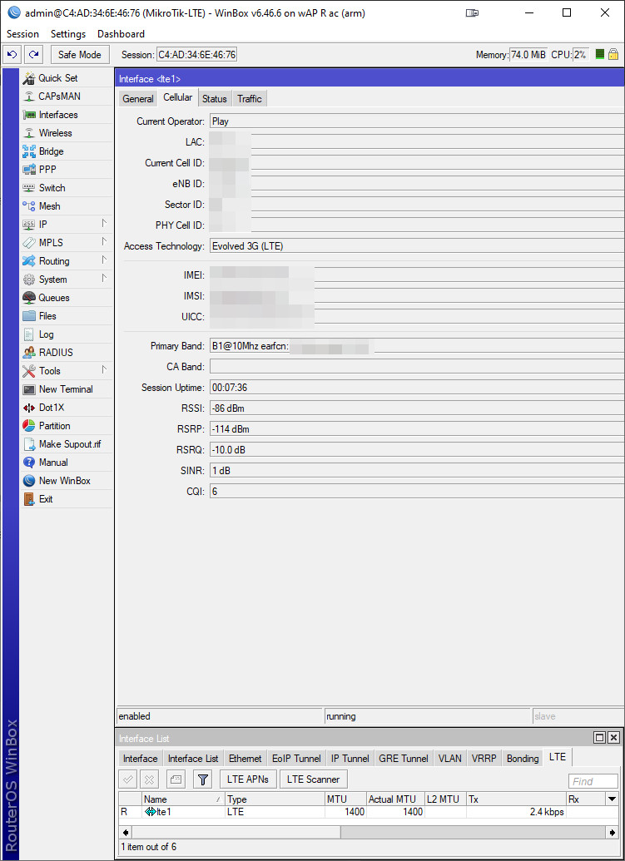This screenshot has width=625, height=861.
Task: Click the Find search field
Action: (593, 781)
